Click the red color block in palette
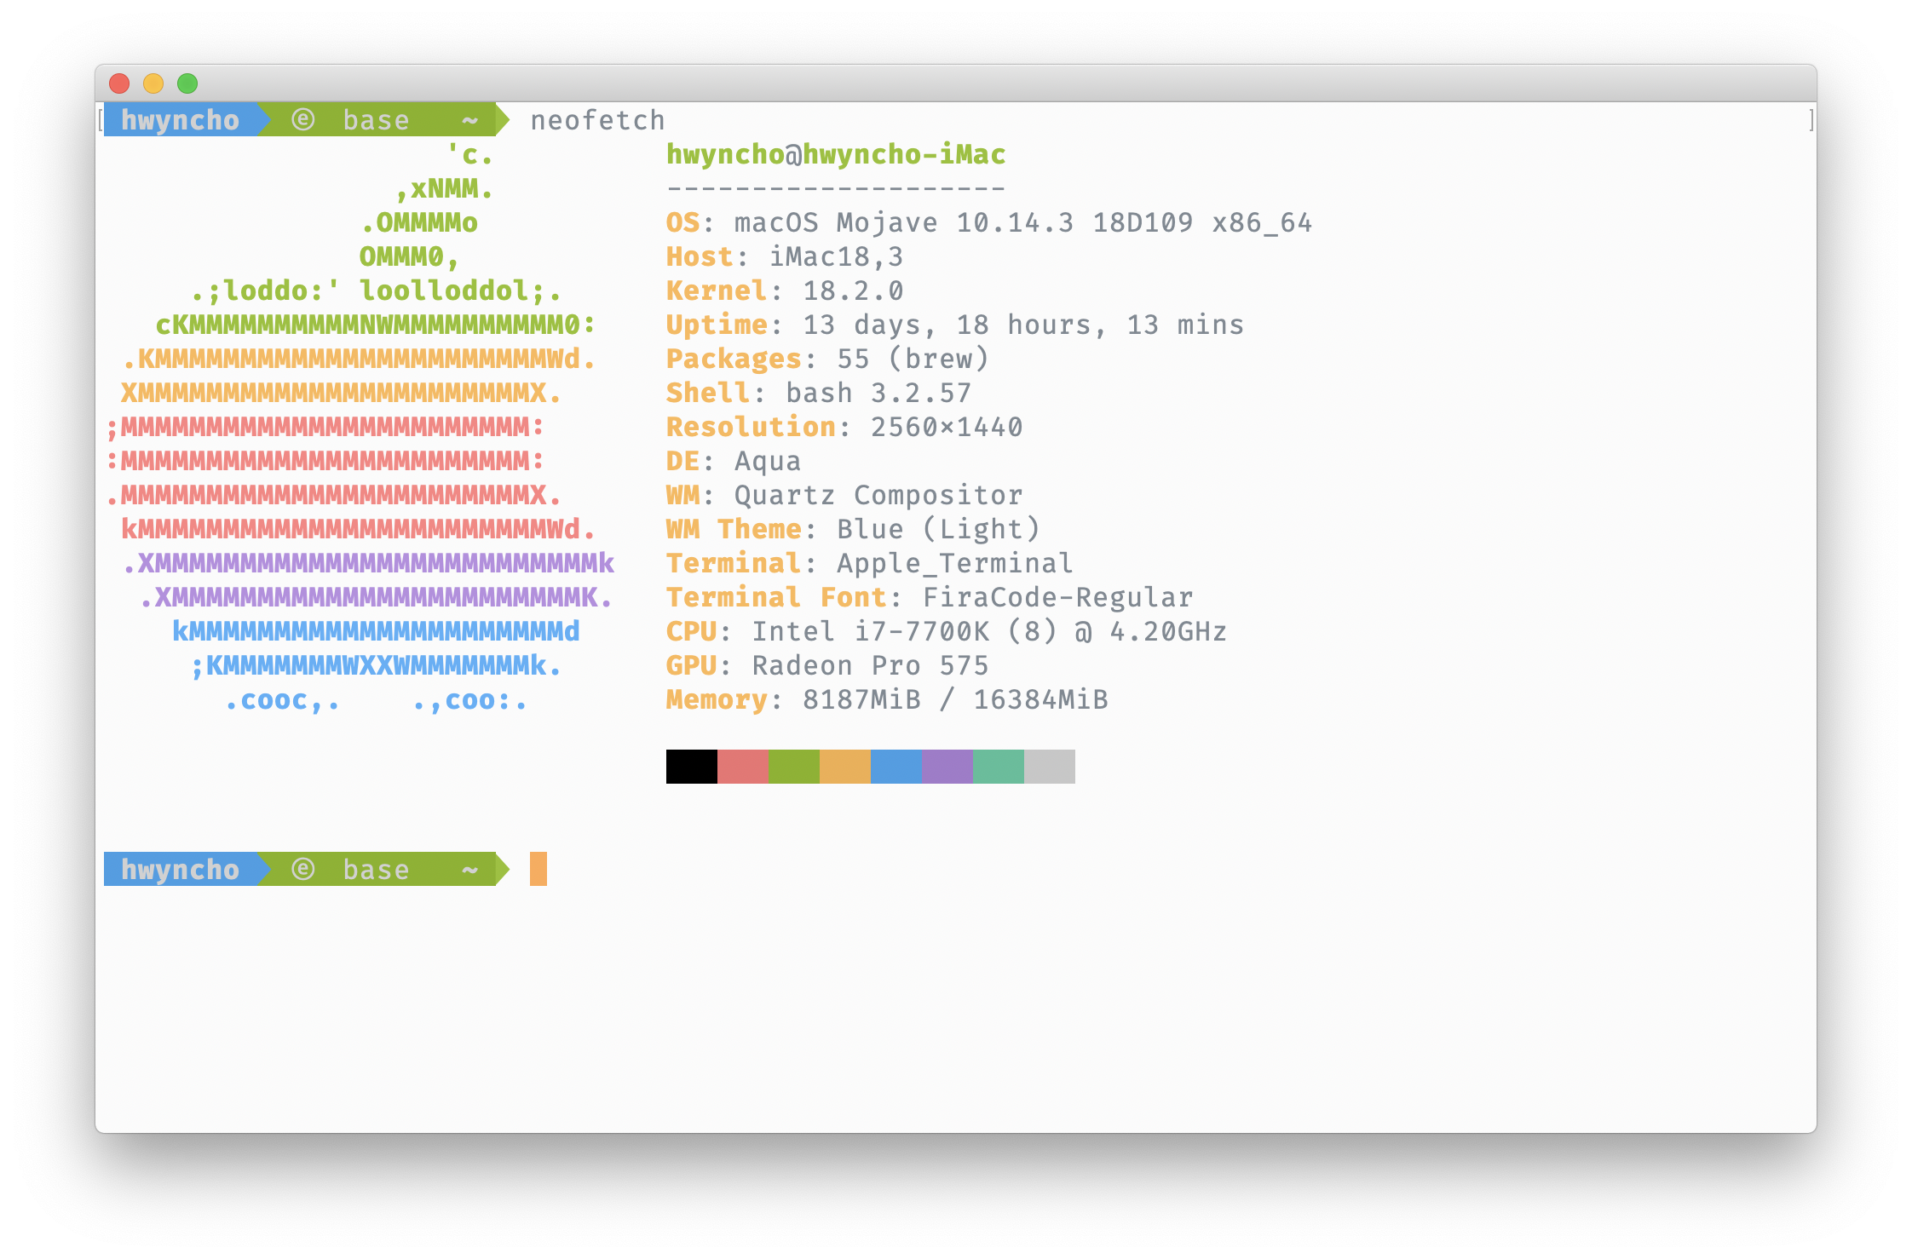Viewport: 1912px width, 1259px height. [x=742, y=767]
